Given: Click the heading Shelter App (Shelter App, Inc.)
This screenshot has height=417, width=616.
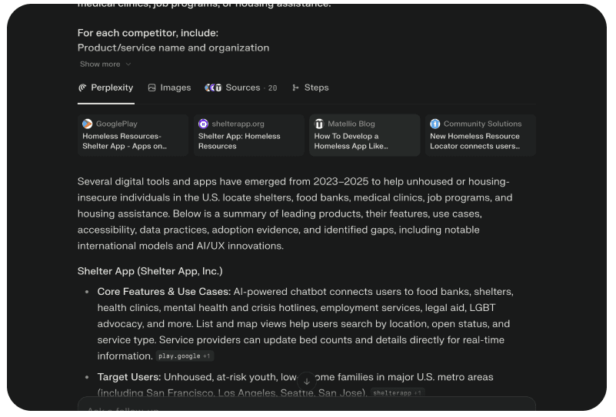Looking at the screenshot, I should (150, 271).
